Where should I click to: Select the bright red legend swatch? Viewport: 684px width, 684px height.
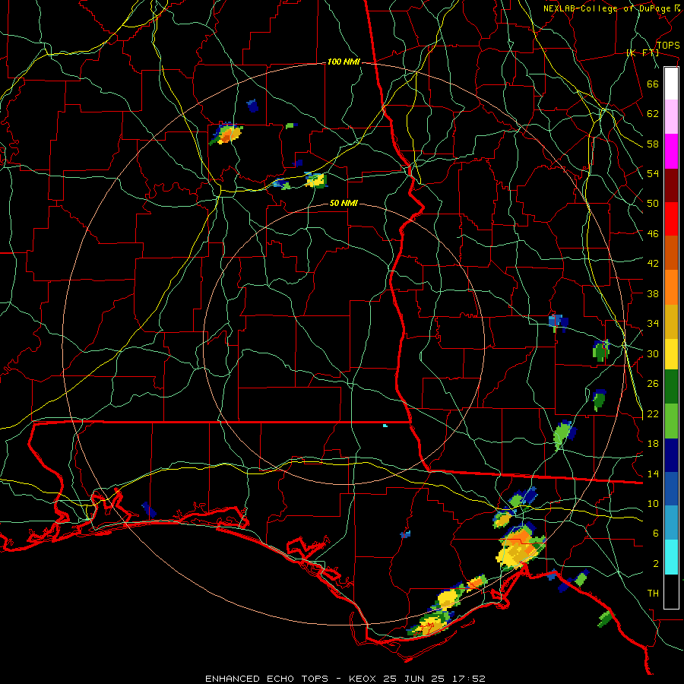[x=671, y=219]
